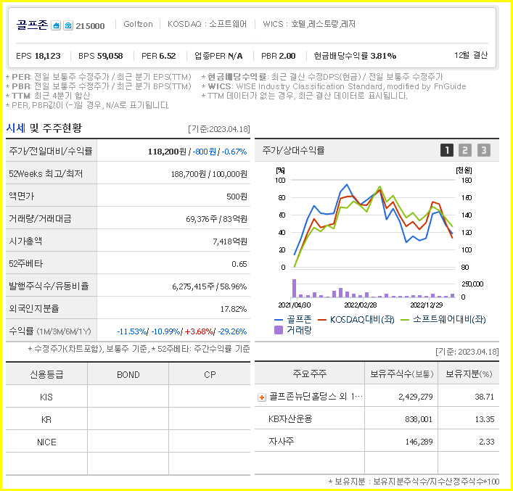Click the -29.26% one-year return
This screenshot has height=491, width=513.
tap(232, 331)
